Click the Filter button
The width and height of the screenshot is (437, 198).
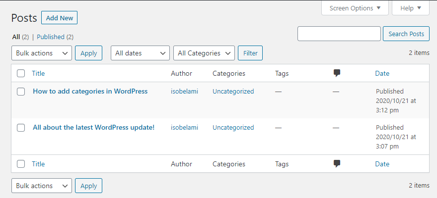click(x=250, y=53)
